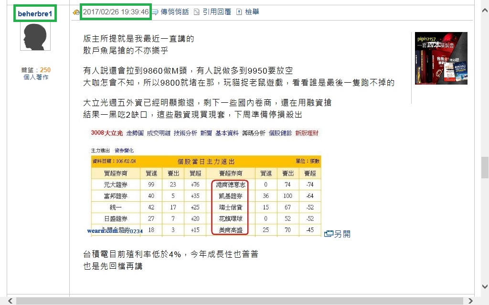Click the 港商德意志 seller cell

click(231, 185)
